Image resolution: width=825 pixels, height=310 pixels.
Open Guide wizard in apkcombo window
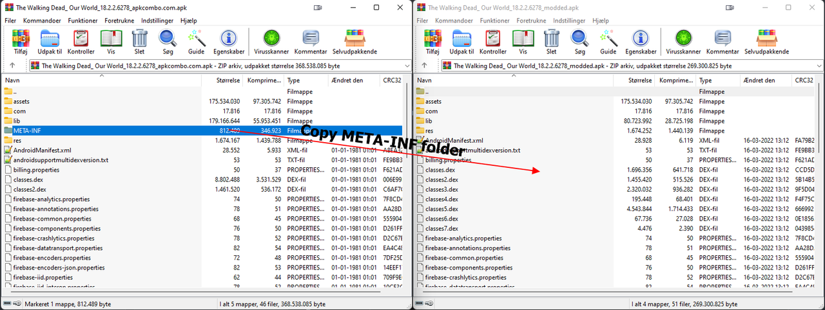pos(196,42)
